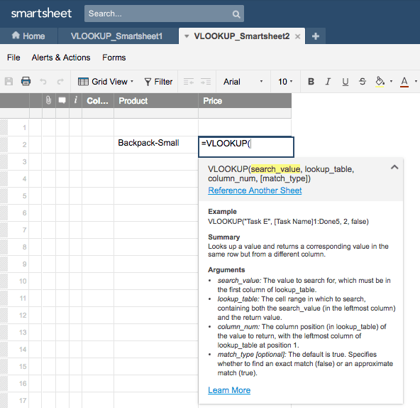Click the font color A icon
Screen dimensions: 420x408
404,82
